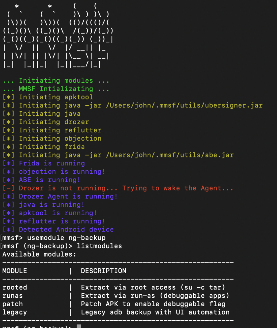Select the "legacy" module name
This screenshot has height=328, width=277.
click(14, 312)
